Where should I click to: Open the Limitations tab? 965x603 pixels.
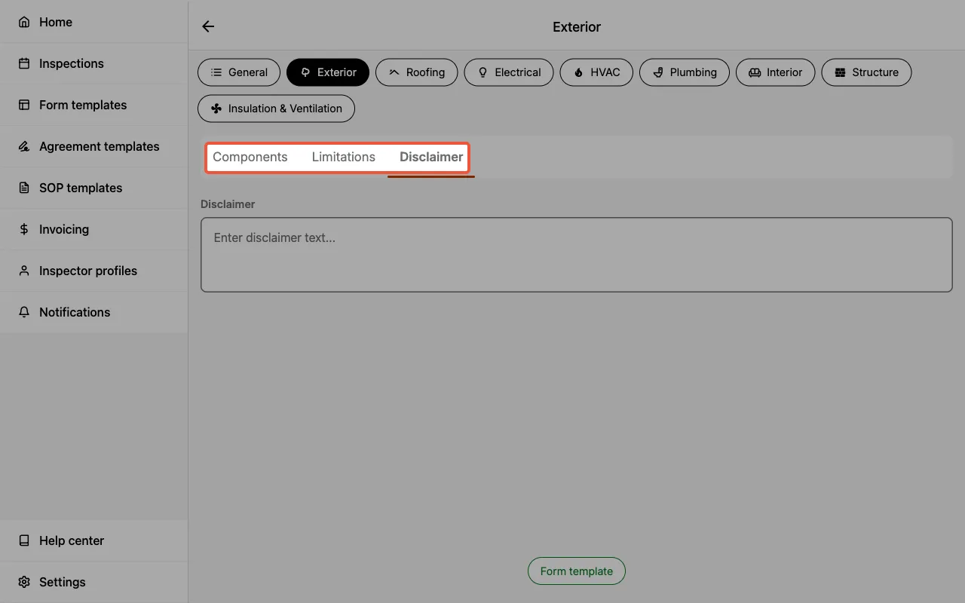coord(344,157)
